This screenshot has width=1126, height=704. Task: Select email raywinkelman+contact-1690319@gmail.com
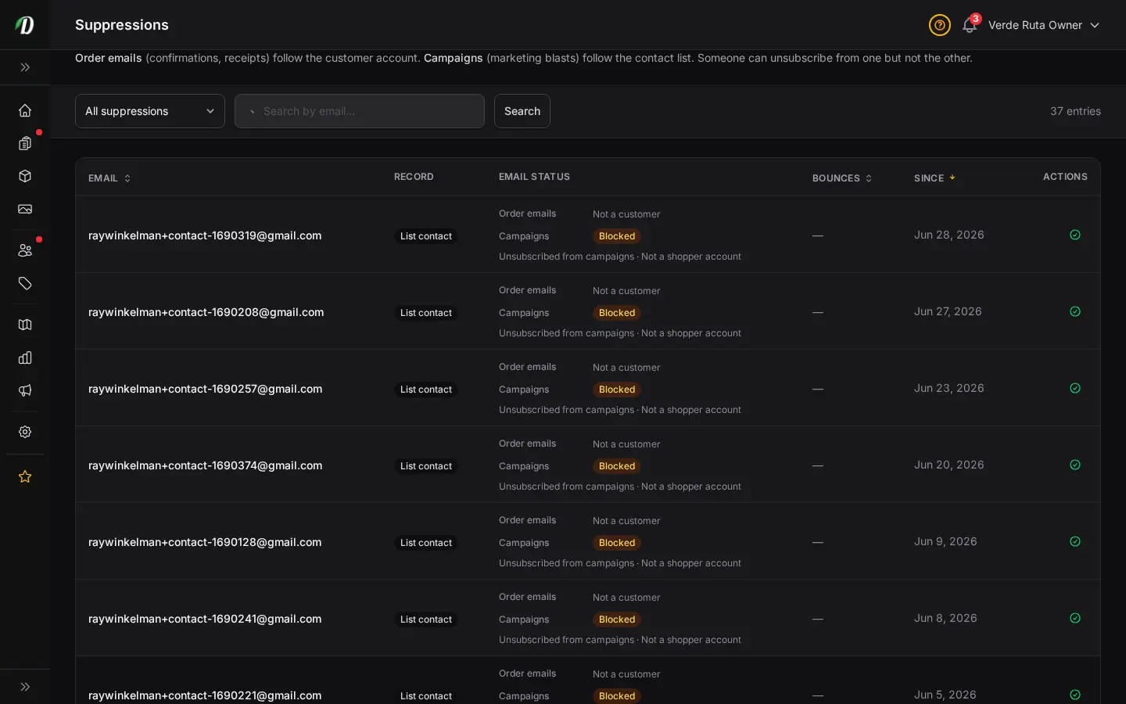tap(205, 235)
